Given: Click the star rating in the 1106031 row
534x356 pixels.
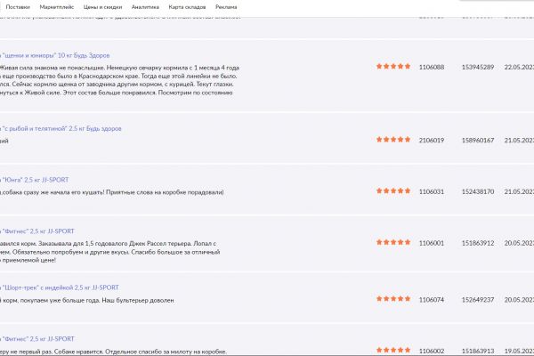Looking at the screenshot, I should point(393,191).
